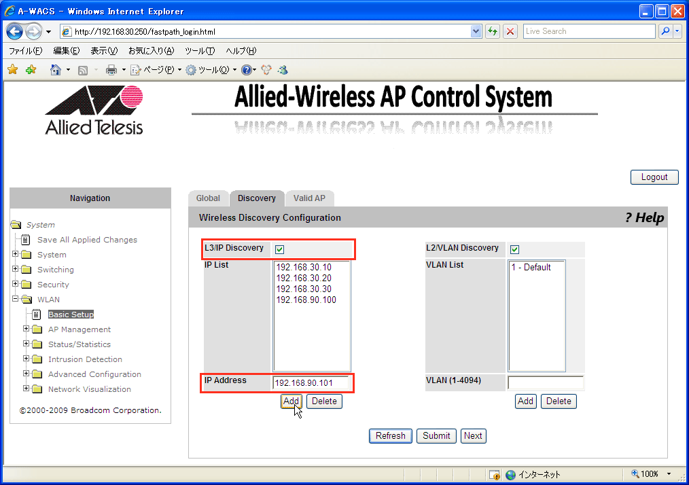Toggle the L3/IP Discovery checkbox
Viewport: 689px width, 485px height.
point(279,249)
